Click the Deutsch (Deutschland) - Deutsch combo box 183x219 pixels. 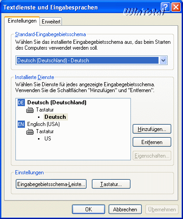click(91, 61)
